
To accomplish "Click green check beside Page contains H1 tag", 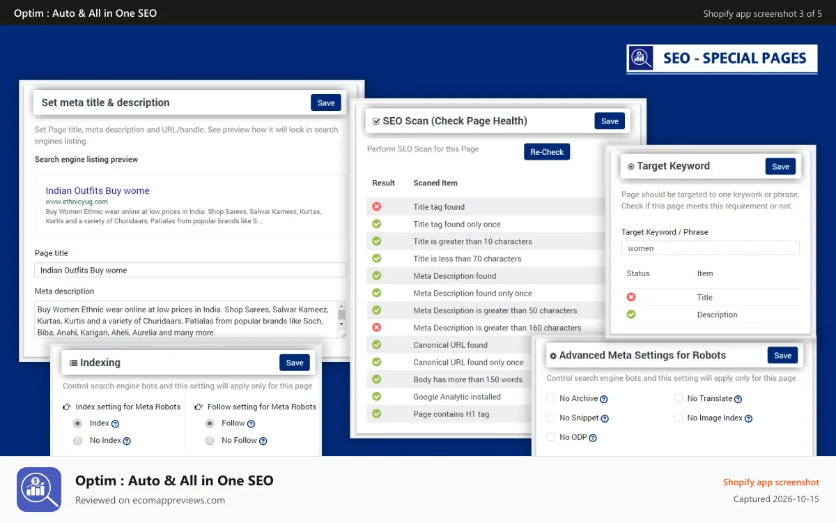I will (376, 414).
